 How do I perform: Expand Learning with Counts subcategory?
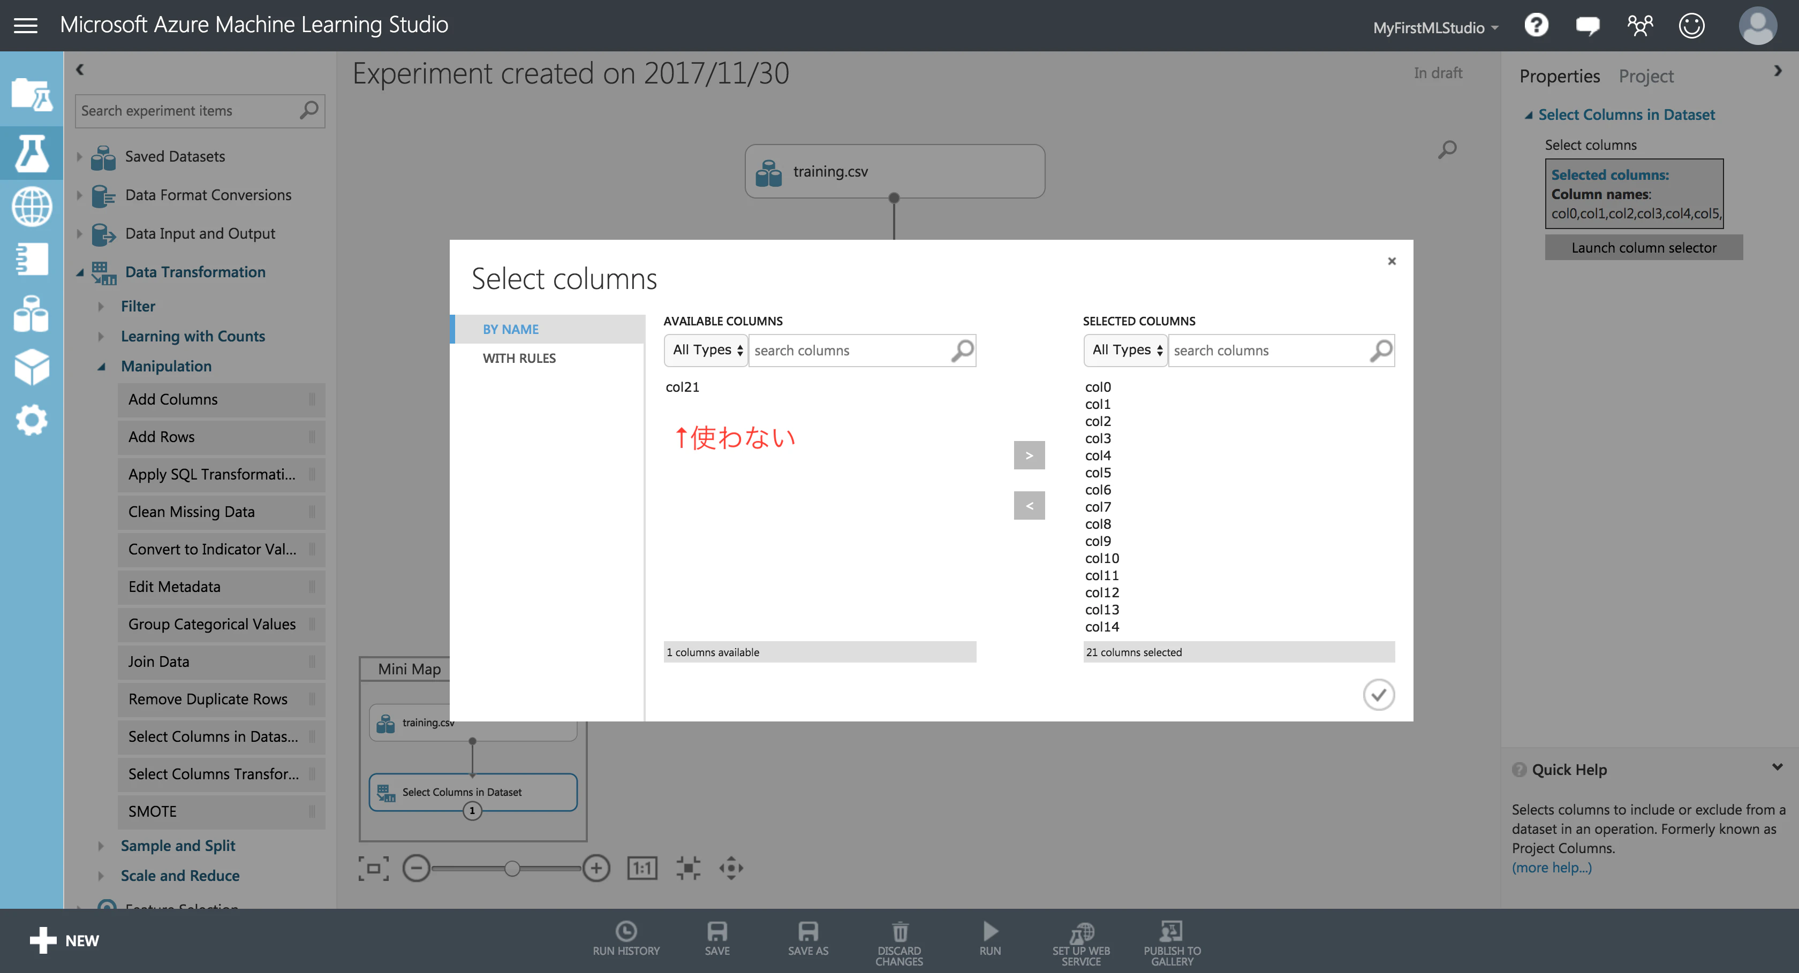[x=101, y=337]
